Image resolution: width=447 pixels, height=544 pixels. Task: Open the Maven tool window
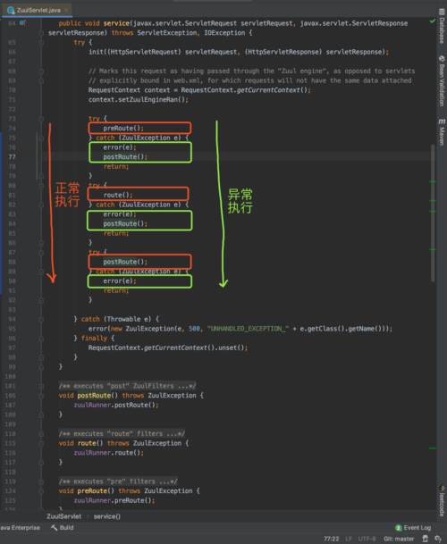[x=442, y=132]
